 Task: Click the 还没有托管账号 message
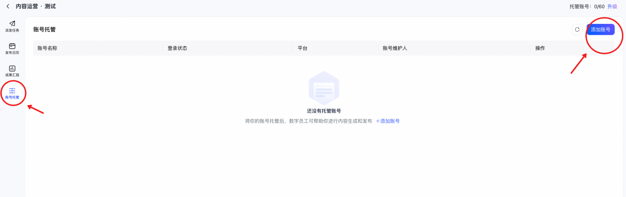coord(323,111)
